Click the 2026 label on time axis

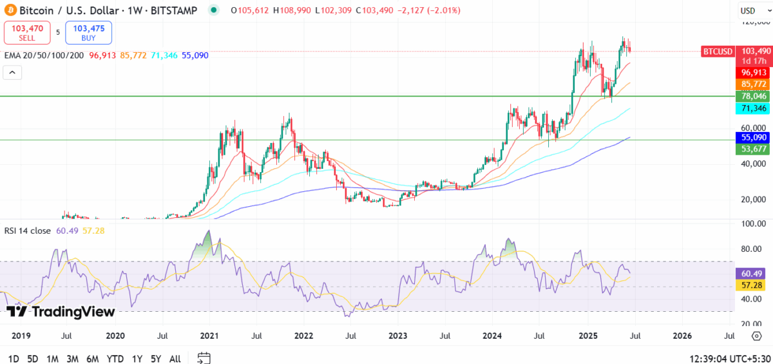click(x=682, y=336)
